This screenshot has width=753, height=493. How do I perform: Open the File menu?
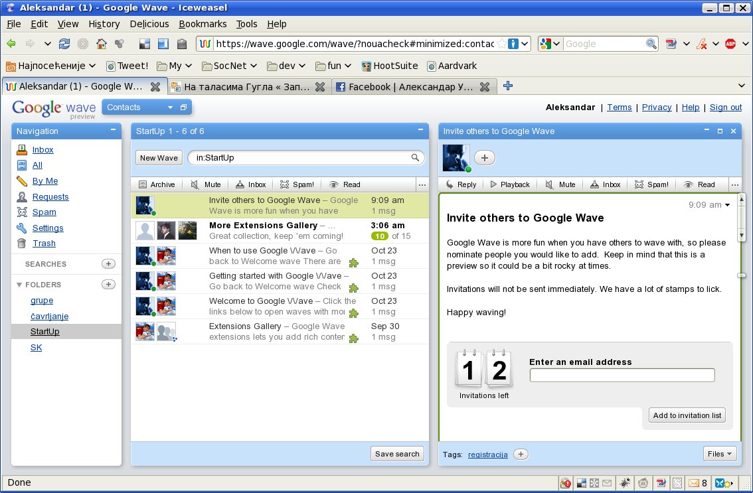point(13,24)
